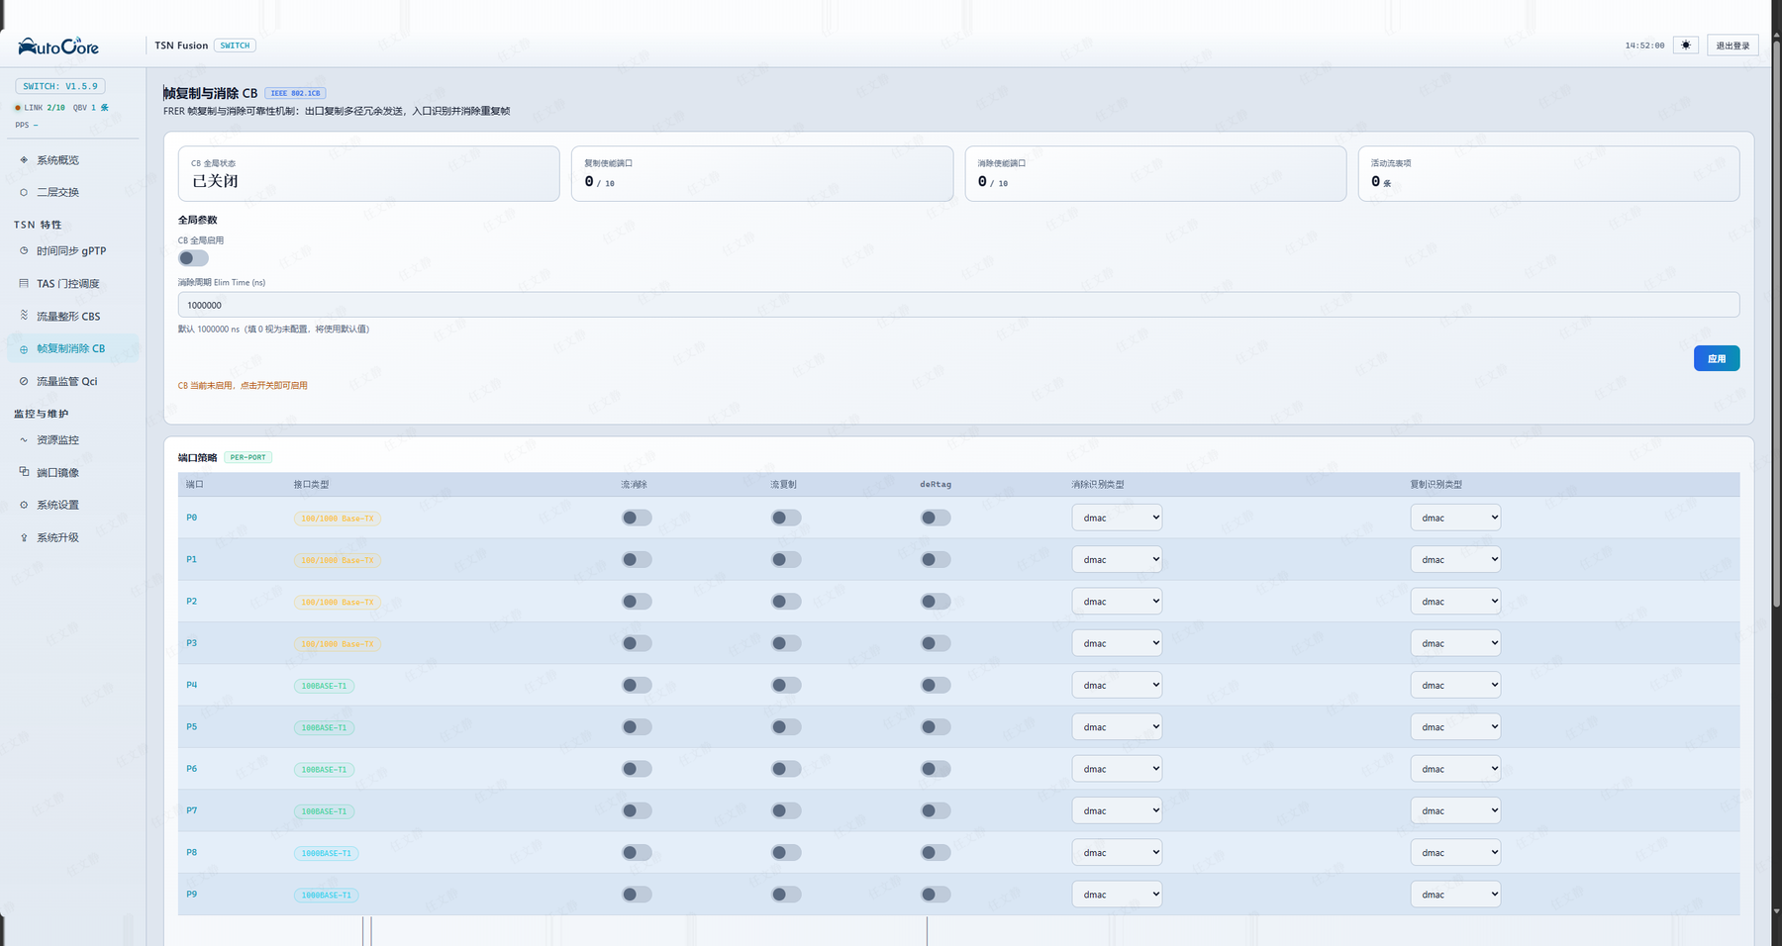Toggle 流消除 for port P8
Image resolution: width=1782 pixels, height=946 pixels.
pyautogui.click(x=637, y=853)
